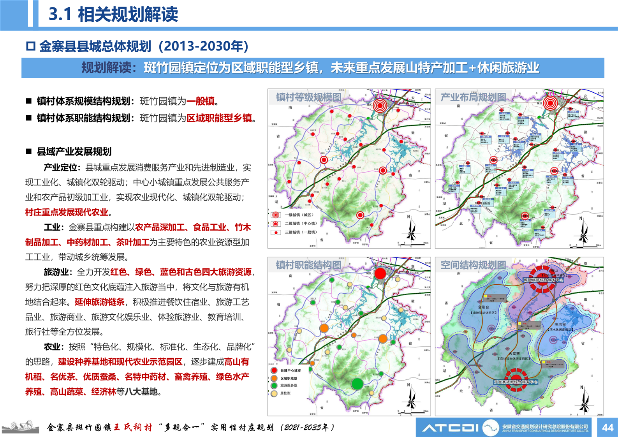The width and height of the screenshot is (618, 437).
Task: Click the 一级城镇（城区） legend symbol
Action: tap(276, 215)
